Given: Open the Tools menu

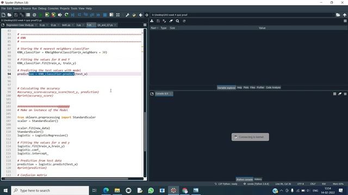Looking at the screenshot, I should click(x=74, y=9).
